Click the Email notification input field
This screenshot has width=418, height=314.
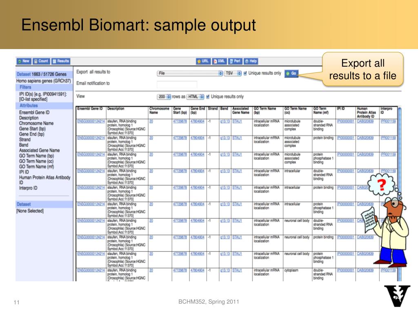click(177, 85)
